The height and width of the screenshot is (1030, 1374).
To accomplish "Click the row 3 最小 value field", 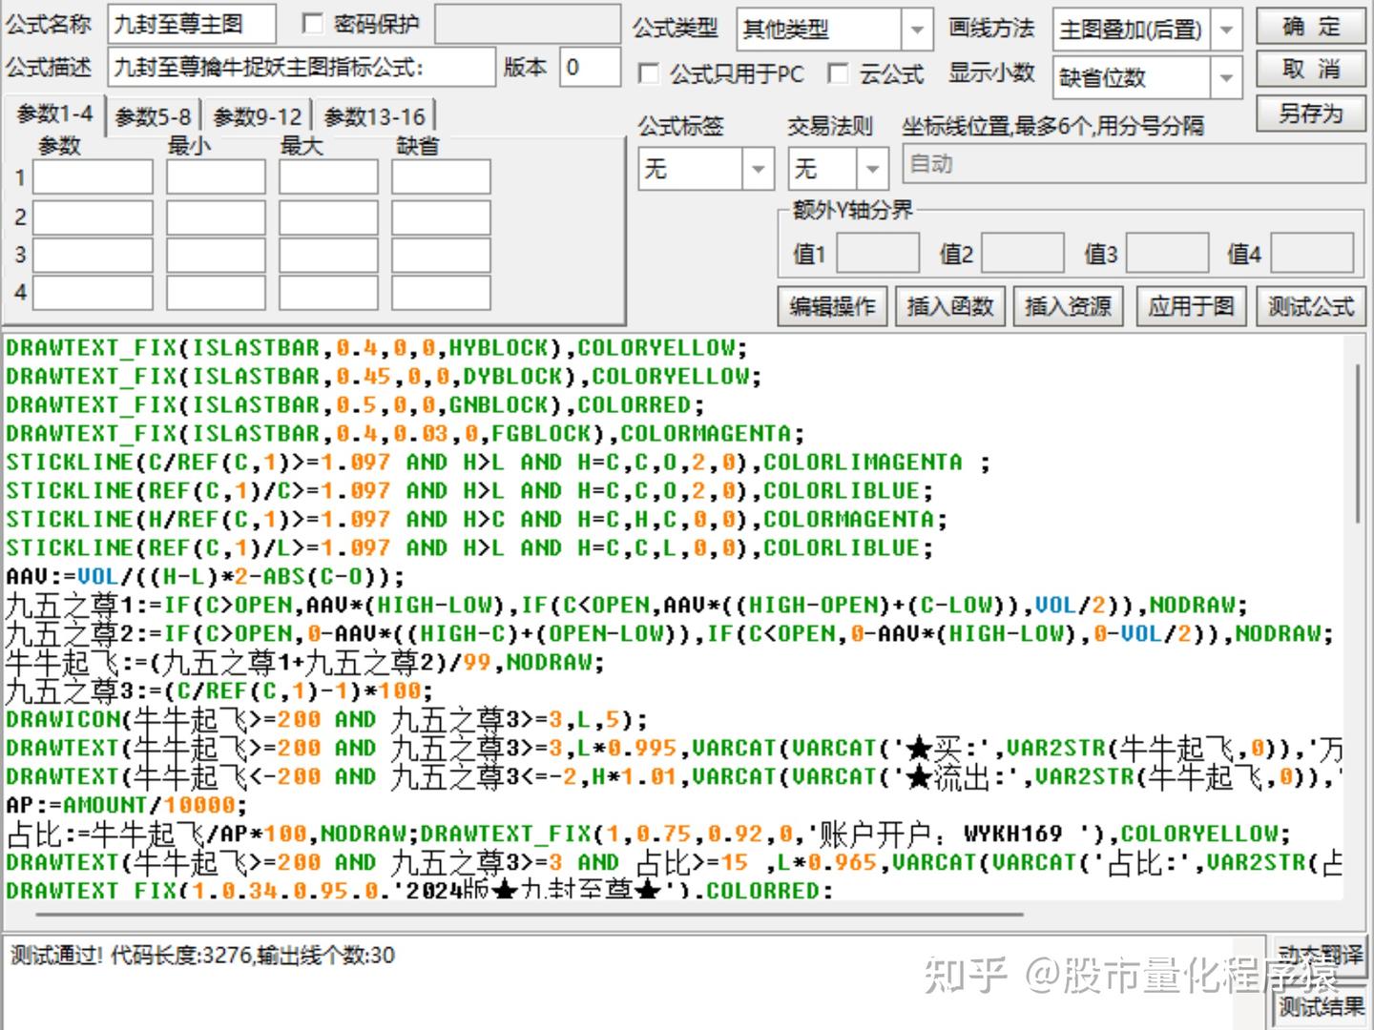I will coord(216,255).
